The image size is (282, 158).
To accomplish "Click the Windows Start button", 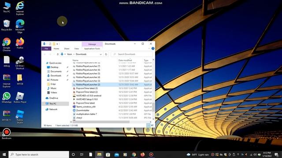I will tap(4, 154).
